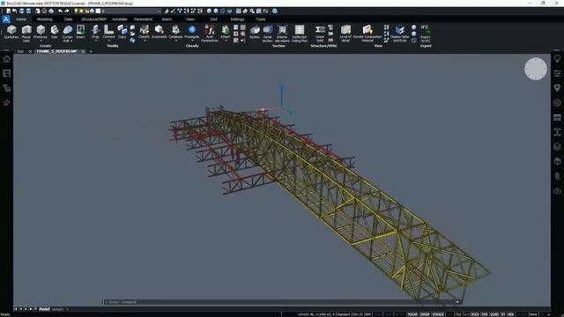Image resolution: width=564 pixels, height=317 pixels.
Task: Click the Attach tool
Action: coord(226,32)
